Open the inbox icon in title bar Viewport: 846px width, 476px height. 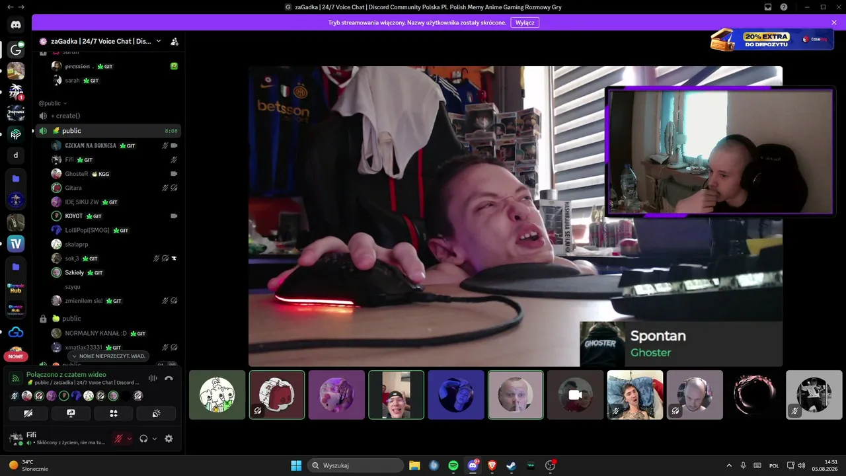[x=768, y=7]
